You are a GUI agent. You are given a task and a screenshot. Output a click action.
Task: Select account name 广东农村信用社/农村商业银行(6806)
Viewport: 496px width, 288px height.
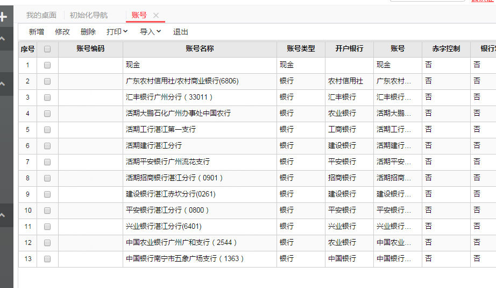pos(182,81)
